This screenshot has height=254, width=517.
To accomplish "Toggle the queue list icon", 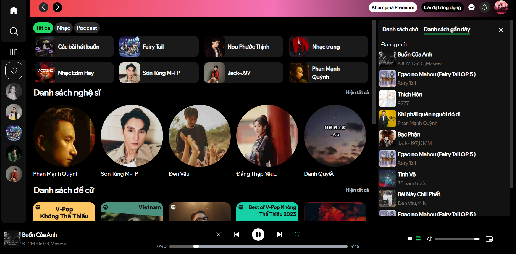I will [418, 239].
